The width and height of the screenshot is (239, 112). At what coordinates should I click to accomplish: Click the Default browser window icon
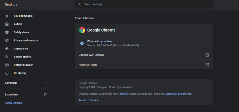coord(7,65)
